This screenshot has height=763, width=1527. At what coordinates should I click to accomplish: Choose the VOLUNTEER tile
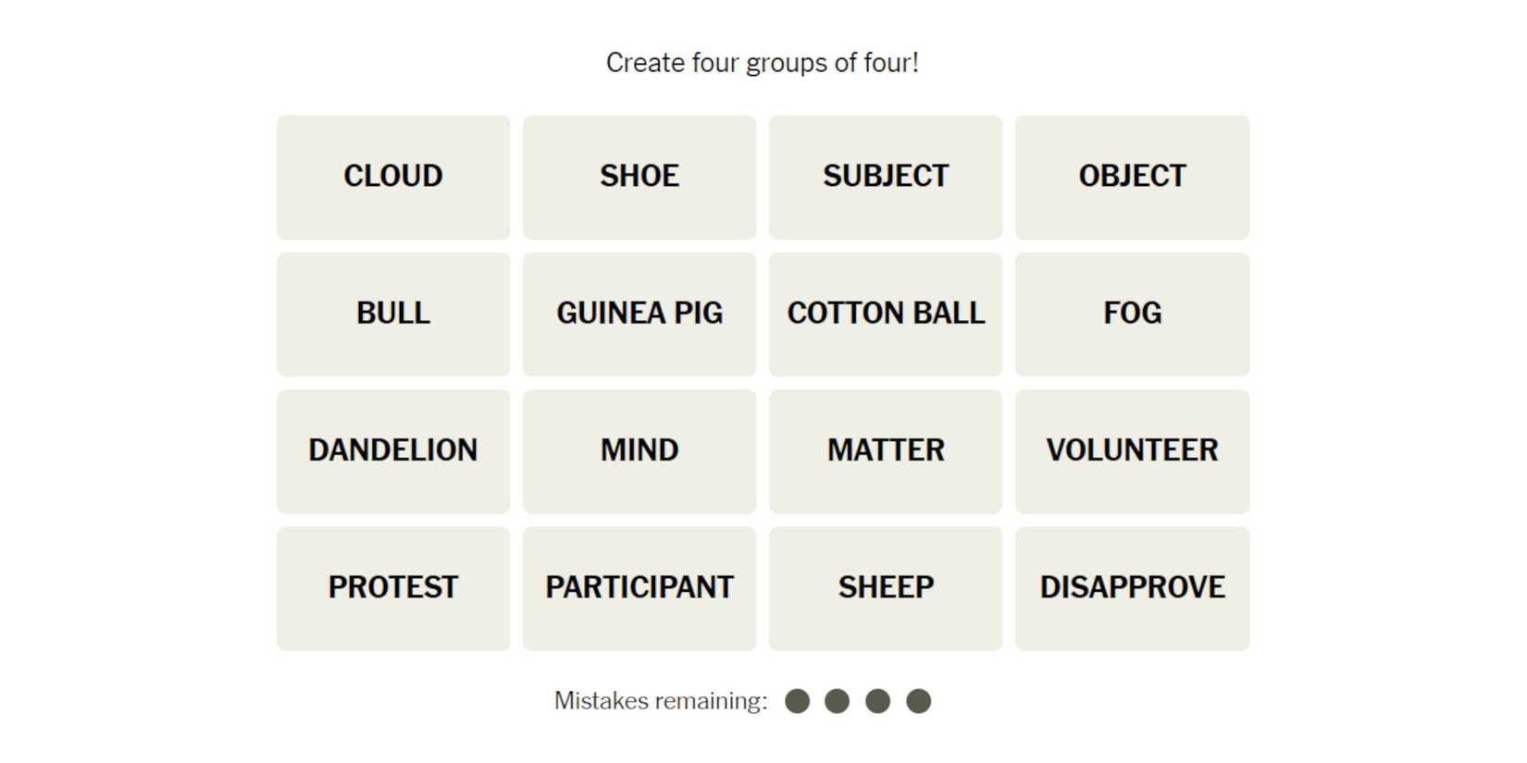pyautogui.click(x=1132, y=450)
